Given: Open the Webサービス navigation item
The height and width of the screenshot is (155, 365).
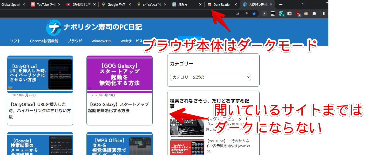Looking at the screenshot, I should click(132, 41).
